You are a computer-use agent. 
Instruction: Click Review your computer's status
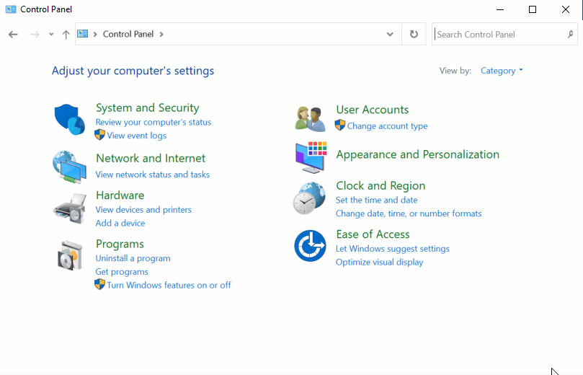coord(153,122)
